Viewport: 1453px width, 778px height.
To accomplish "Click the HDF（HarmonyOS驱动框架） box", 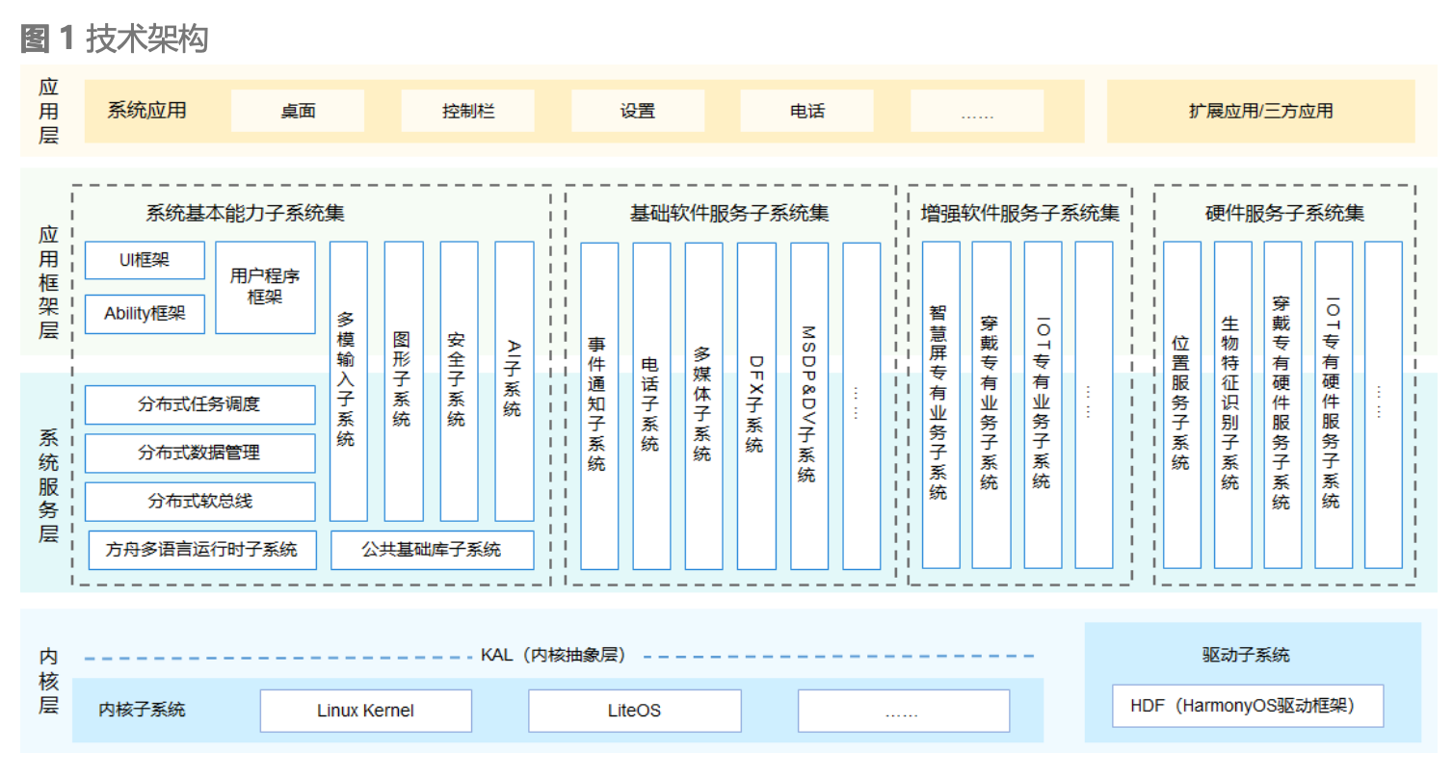I will tap(1248, 706).
